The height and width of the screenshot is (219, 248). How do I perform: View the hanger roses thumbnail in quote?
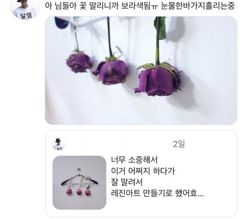click(79, 183)
